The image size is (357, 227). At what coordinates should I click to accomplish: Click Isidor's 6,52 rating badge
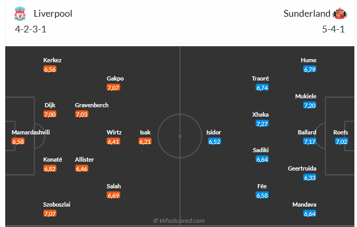214,141
